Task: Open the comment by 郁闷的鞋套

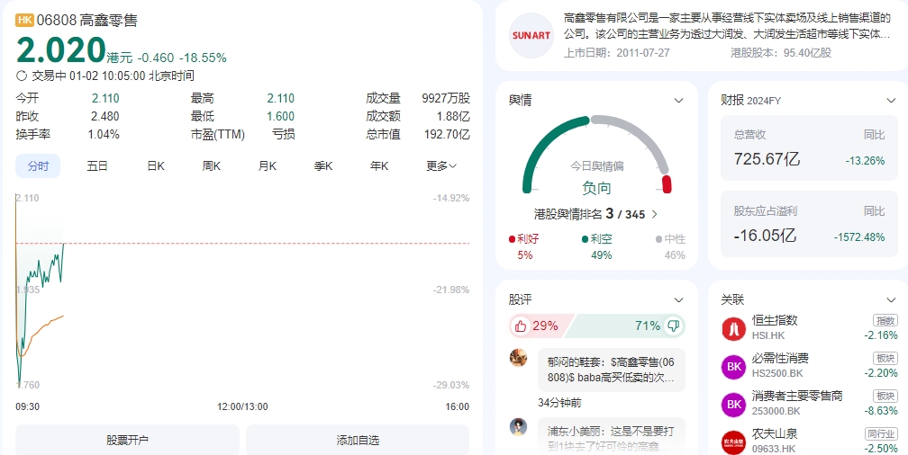Action: 612,370
